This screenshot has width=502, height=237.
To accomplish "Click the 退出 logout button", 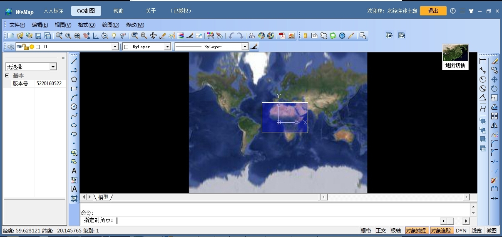I will point(433,11).
